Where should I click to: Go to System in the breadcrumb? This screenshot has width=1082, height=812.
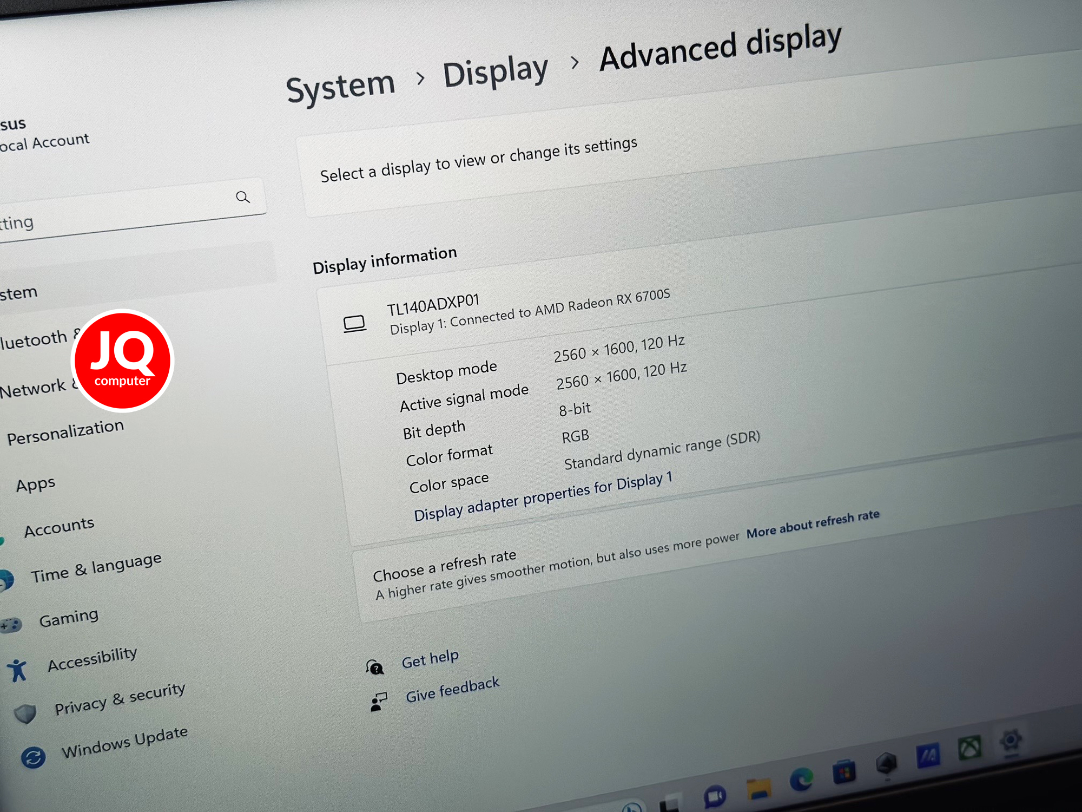click(341, 87)
